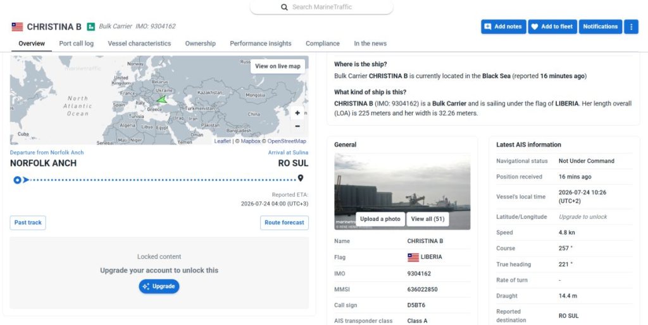Open the Upgrade to unlock latitude link
Screen dimensions: 648x325
click(x=583, y=216)
